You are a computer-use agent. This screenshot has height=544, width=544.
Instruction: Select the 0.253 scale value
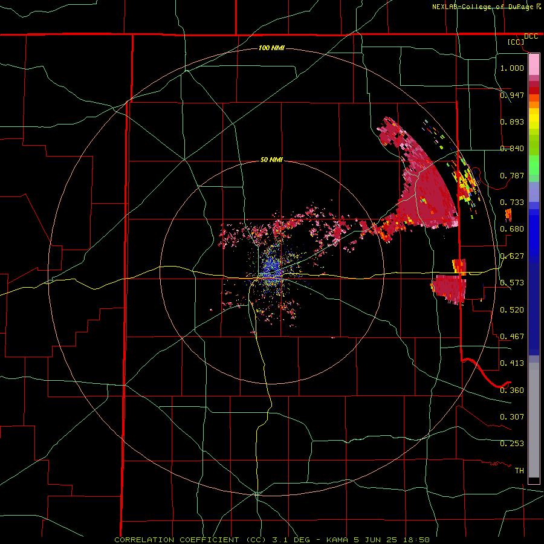point(512,444)
